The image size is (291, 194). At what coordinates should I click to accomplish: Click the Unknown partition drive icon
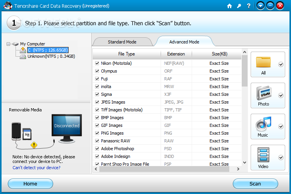(23, 56)
